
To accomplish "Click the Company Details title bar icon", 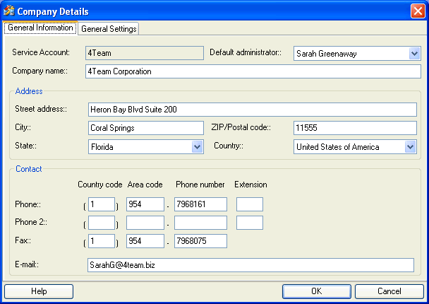I will (8, 11).
